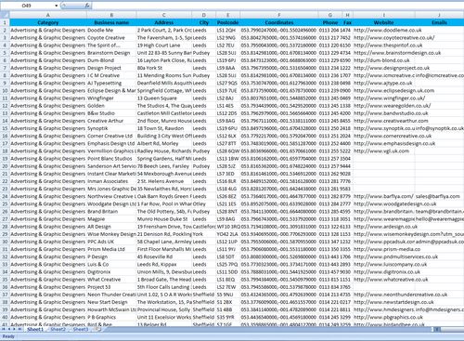
Task: Select the sales@barflya.com email cell
Action: (x=438, y=196)
